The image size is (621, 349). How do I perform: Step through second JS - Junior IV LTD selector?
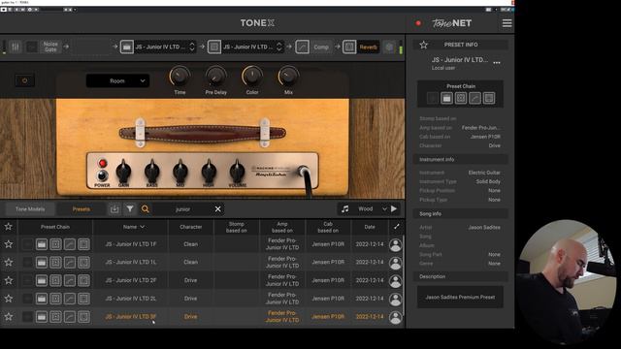pyautogui.click(x=279, y=47)
